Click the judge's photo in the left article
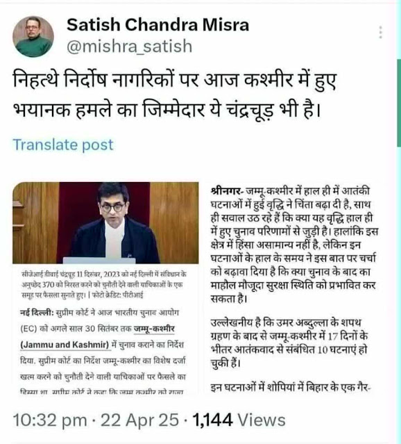 tap(105, 223)
